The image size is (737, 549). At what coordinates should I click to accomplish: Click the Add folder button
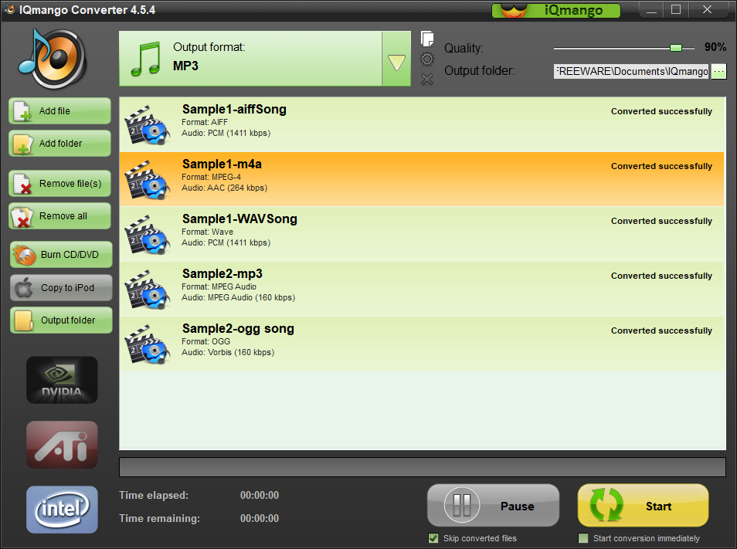[59, 144]
